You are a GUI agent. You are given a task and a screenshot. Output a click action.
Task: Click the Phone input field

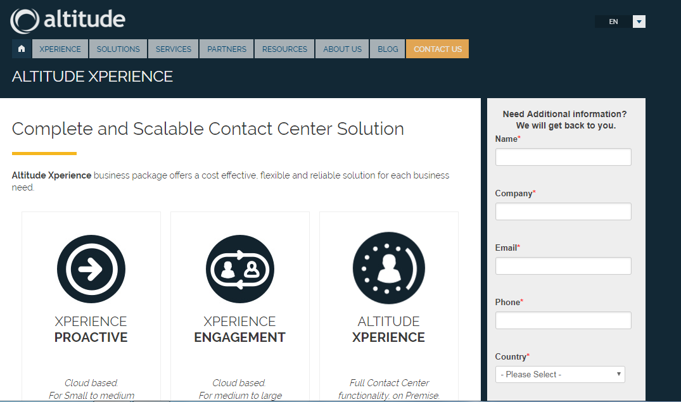coord(563,320)
